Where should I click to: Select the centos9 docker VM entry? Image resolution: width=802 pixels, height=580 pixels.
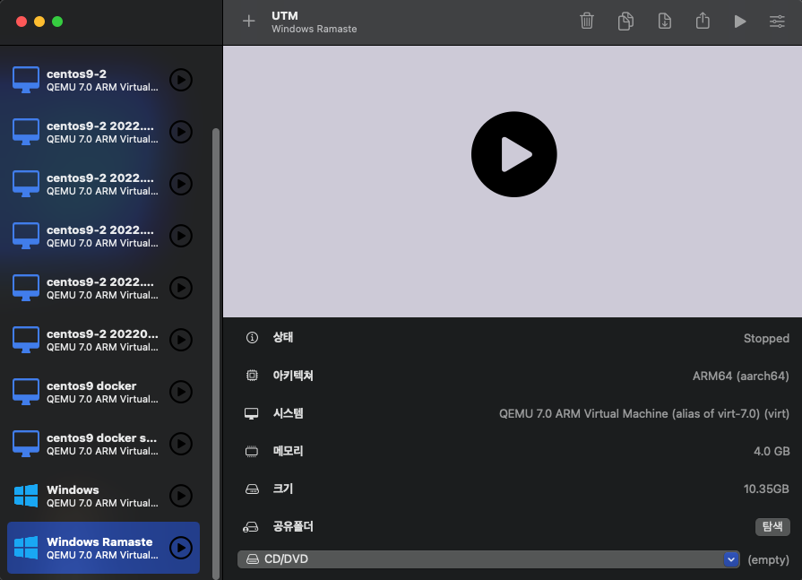[103, 392]
